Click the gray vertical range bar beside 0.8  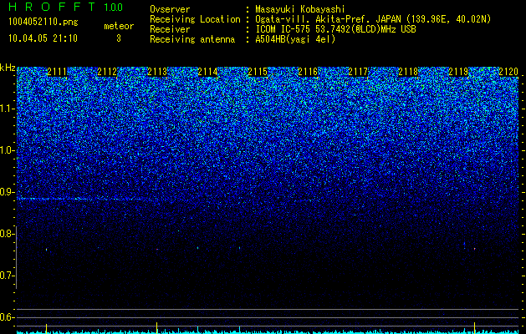pos(17,257)
